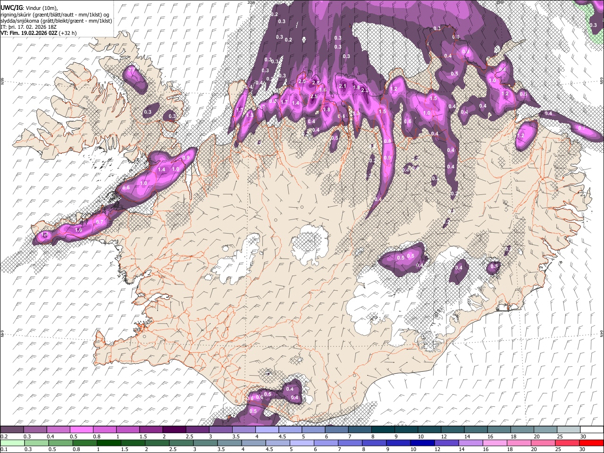Image resolution: width=604 pixels, height=453 pixels.
Task: Pick the white 30 swatch ending the snow scale
Action: coord(592,430)
